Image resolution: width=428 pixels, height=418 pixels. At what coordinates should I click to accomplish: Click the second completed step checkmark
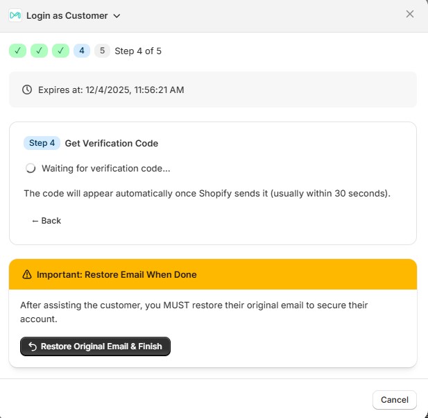[x=40, y=51]
